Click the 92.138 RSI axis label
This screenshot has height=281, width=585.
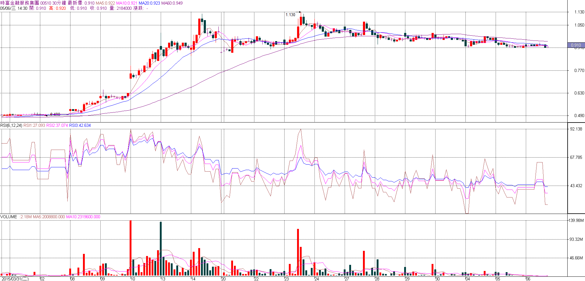(576, 129)
